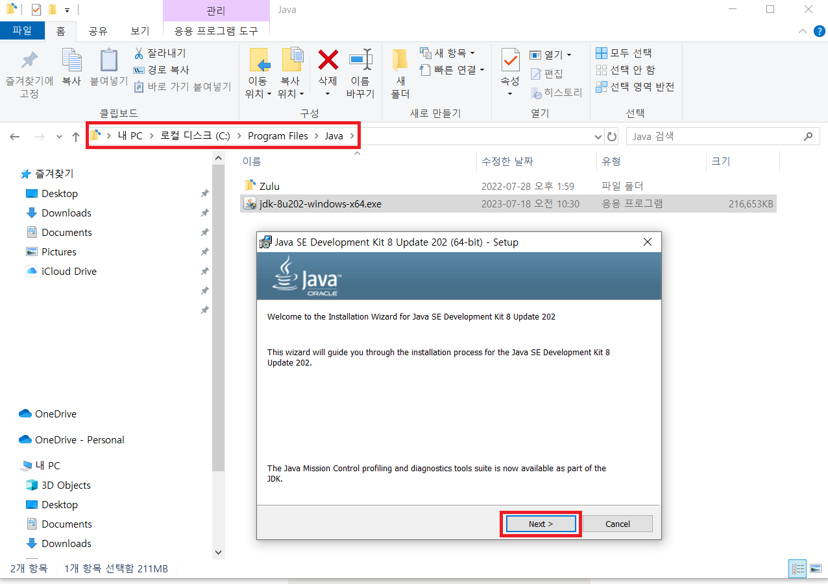
Task: Open Desktop under 즐겨찾기
Action: (x=59, y=193)
